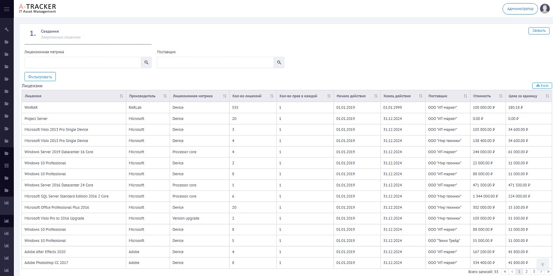Image resolution: width=553 pixels, height=276 pixels.
Task: Select Windows Server 2019 Datacenter 16 Core row
Action: pyautogui.click(x=287, y=152)
